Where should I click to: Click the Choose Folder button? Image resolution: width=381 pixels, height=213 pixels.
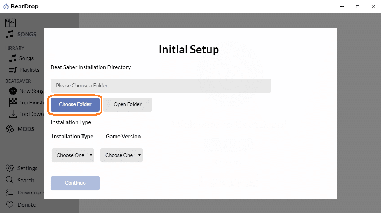75,104
